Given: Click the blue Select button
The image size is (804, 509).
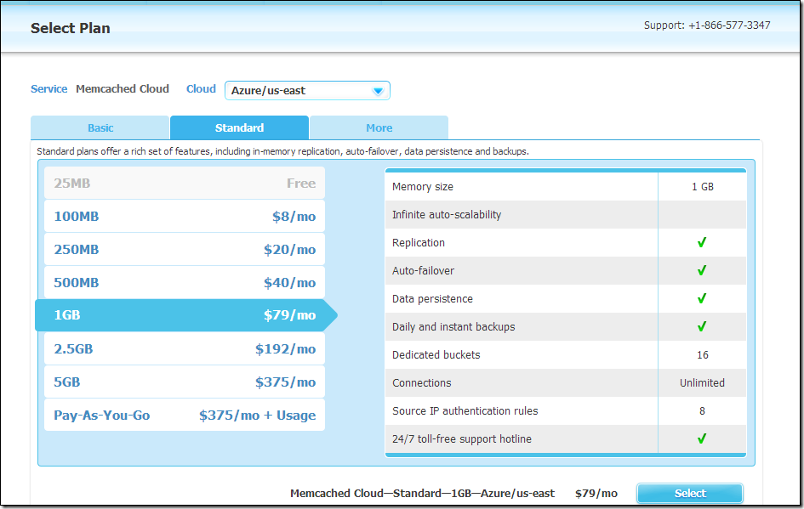Looking at the screenshot, I should click(690, 493).
